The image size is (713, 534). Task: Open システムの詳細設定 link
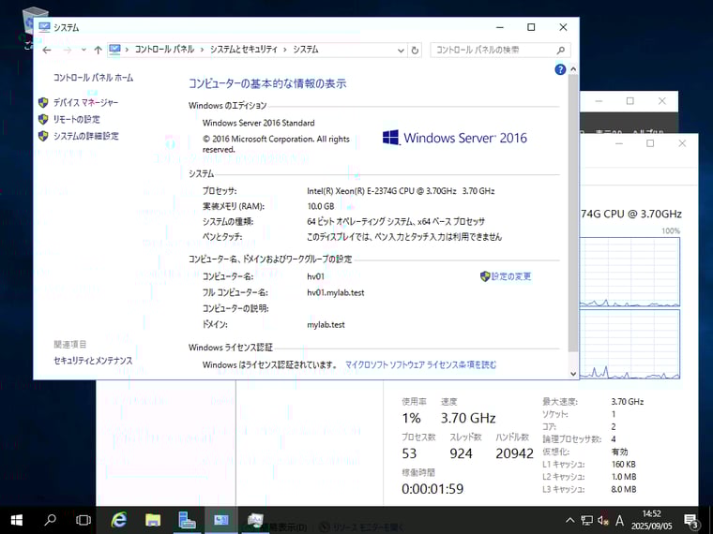click(85, 136)
